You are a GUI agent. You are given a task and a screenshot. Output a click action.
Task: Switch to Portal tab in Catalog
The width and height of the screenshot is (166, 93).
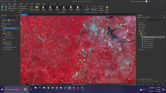click(x=143, y=17)
